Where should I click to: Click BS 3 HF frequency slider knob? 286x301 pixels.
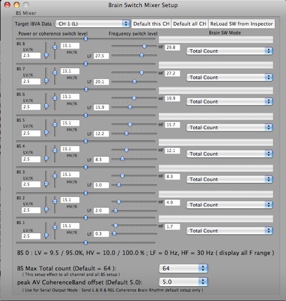tap(122, 176)
